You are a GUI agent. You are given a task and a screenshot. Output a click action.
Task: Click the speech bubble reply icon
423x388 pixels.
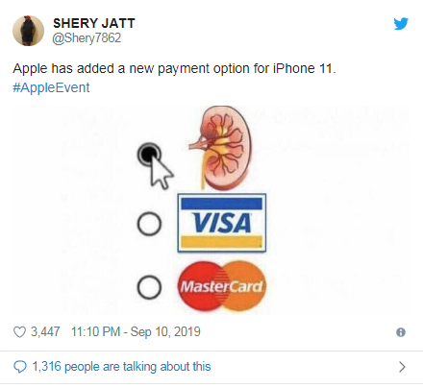click(20, 367)
